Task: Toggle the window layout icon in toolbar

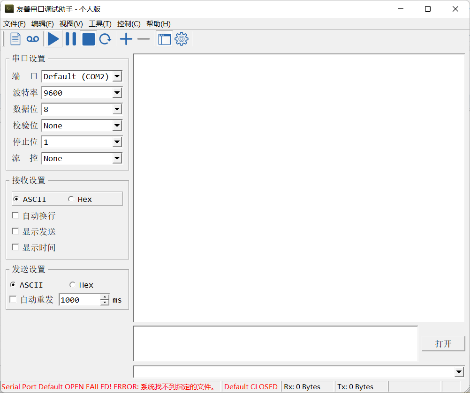Action: click(164, 39)
